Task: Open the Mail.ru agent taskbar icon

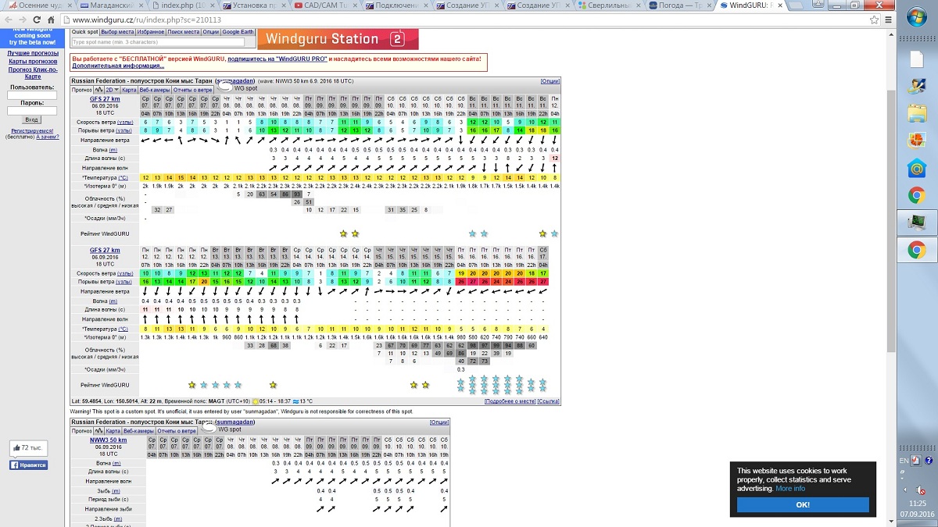Action: (x=916, y=168)
